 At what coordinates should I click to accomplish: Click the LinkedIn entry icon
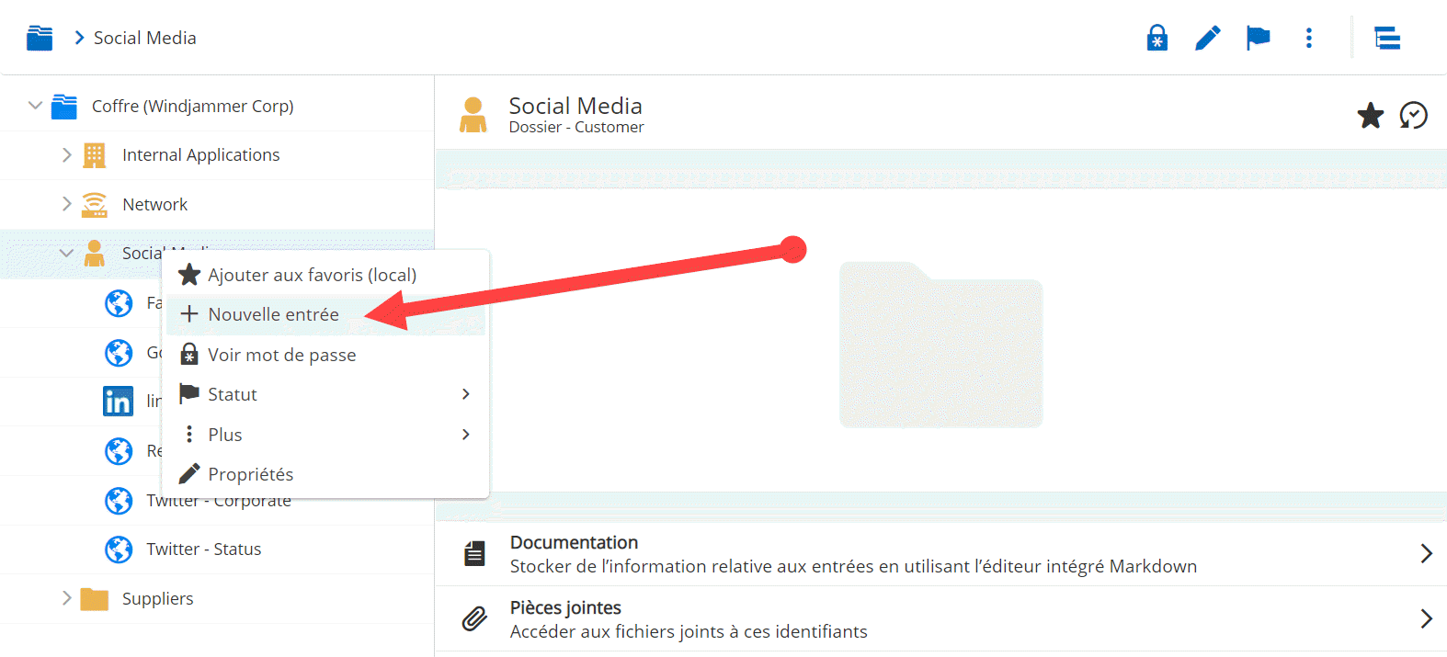tap(118, 402)
